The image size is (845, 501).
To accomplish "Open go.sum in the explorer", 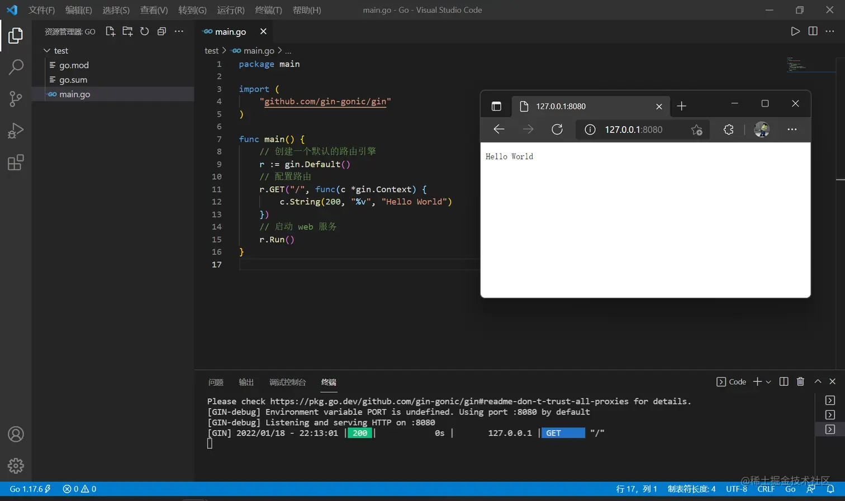I will (113, 79).
